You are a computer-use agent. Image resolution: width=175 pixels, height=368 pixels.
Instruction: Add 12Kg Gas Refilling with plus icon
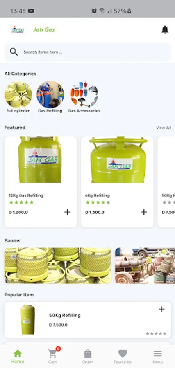(x=67, y=212)
